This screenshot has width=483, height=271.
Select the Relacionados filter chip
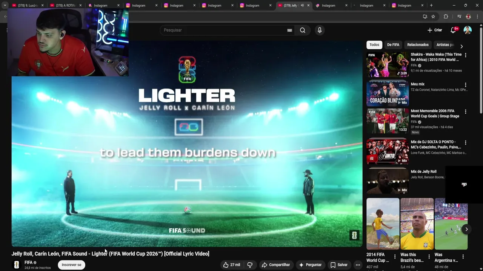[x=418, y=45]
